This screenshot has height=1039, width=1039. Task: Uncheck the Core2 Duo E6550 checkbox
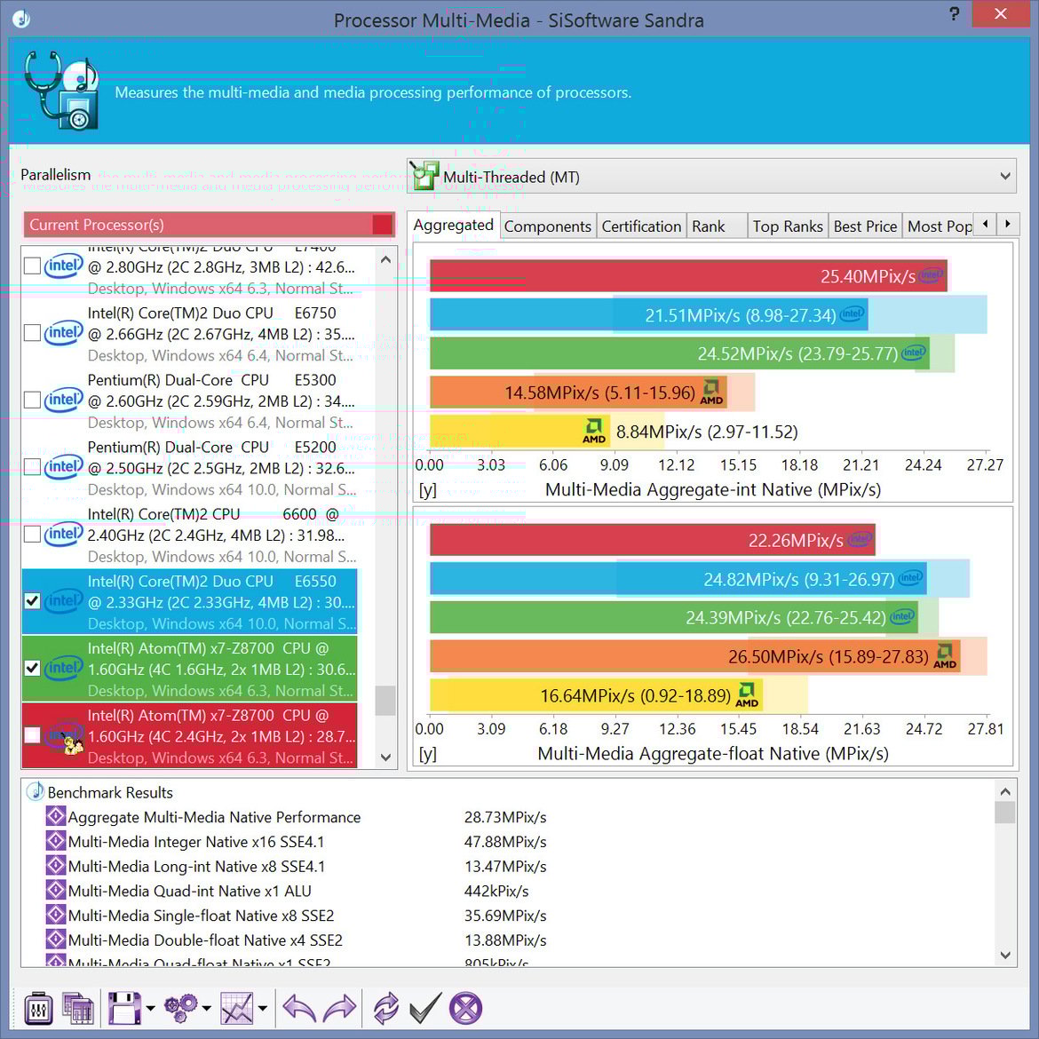[32, 601]
